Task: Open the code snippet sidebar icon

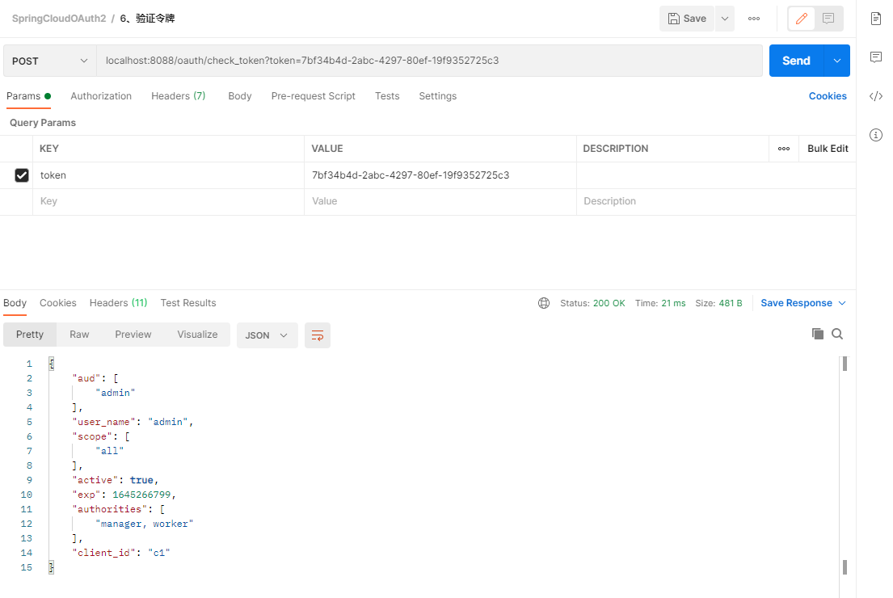Action: point(876,95)
